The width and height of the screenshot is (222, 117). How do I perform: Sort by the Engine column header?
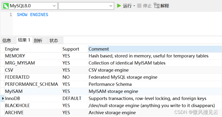coord(33,49)
